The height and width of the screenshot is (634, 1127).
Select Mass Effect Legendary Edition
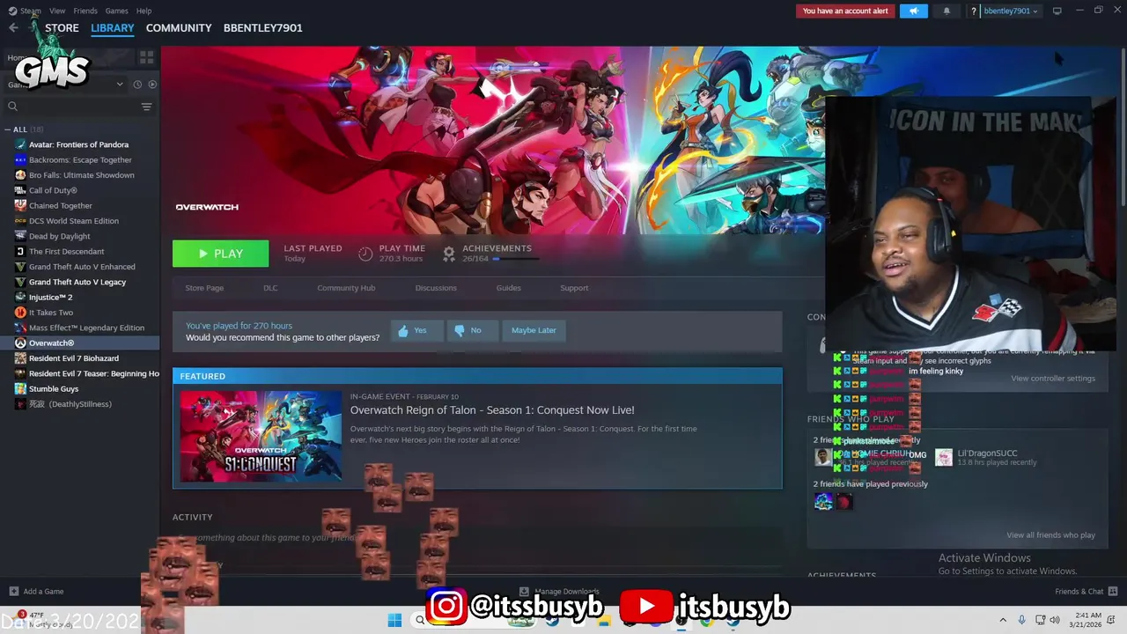tap(86, 328)
